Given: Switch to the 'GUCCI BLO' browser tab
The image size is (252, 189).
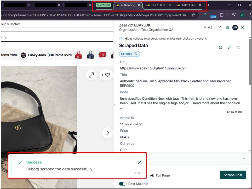Looking at the screenshot, I should tap(158, 5).
